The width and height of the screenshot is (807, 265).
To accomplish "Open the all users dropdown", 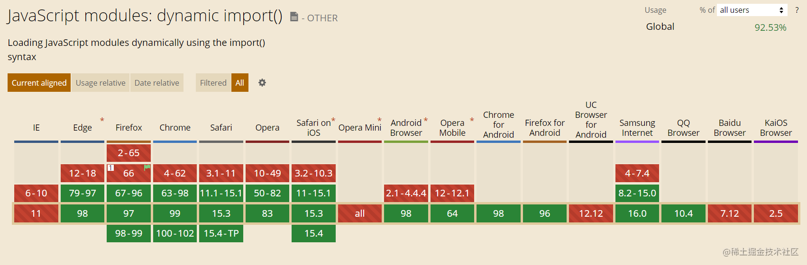I will point(752,10).
